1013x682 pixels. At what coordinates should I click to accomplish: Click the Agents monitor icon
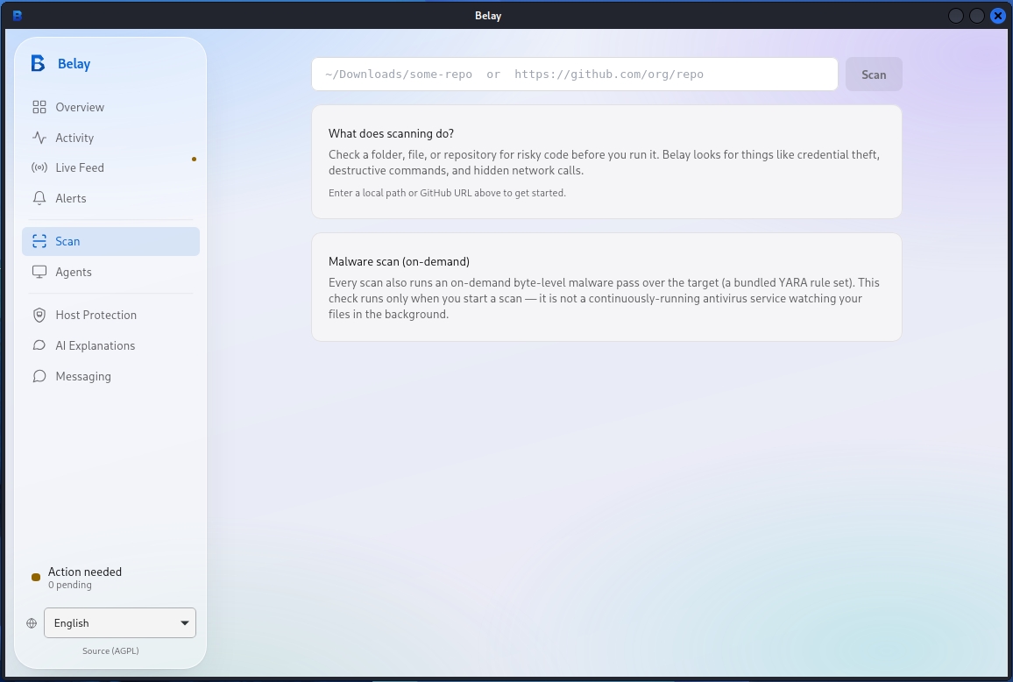[x=39, y=272]
